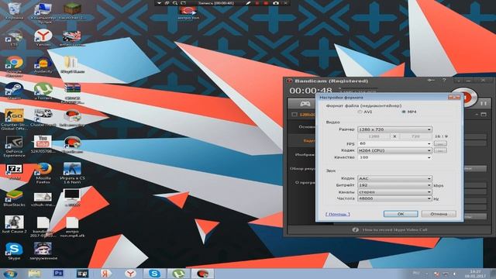Viewport: 496px width, 279px height.
Task: Open the Google Chrome desktop icon
Action: (x=14, y=65)
